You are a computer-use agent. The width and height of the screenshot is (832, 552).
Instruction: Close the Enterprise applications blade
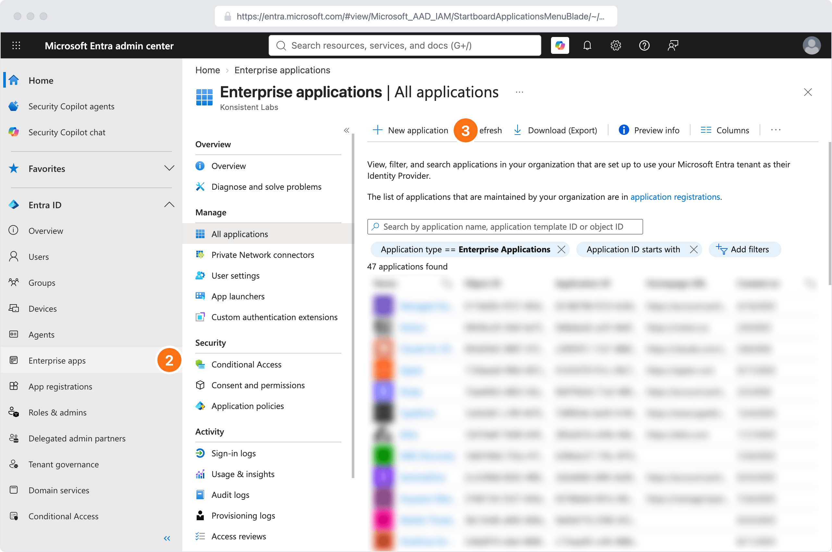(808, 92)
